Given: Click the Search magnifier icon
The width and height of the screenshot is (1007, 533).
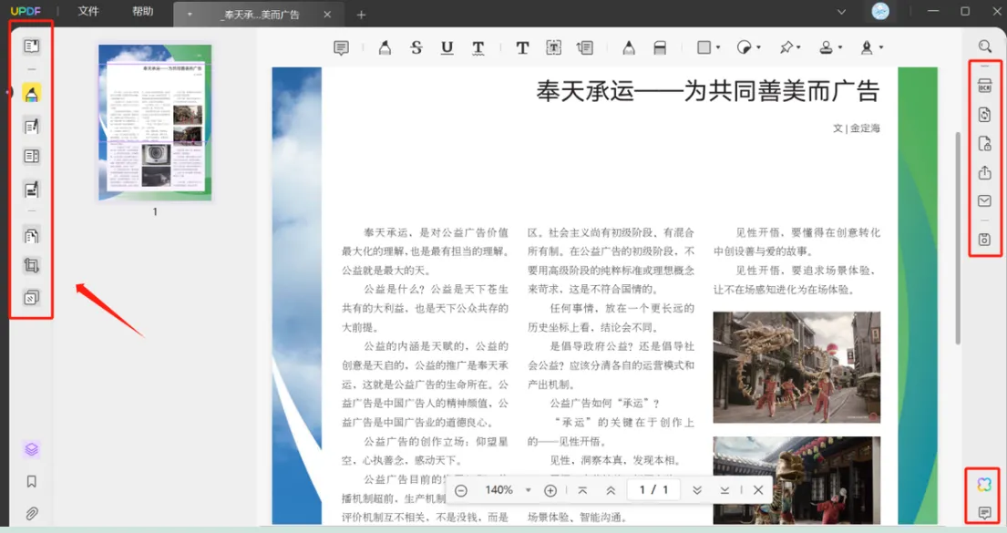Looking at the screenshot, I should point(984,46).
